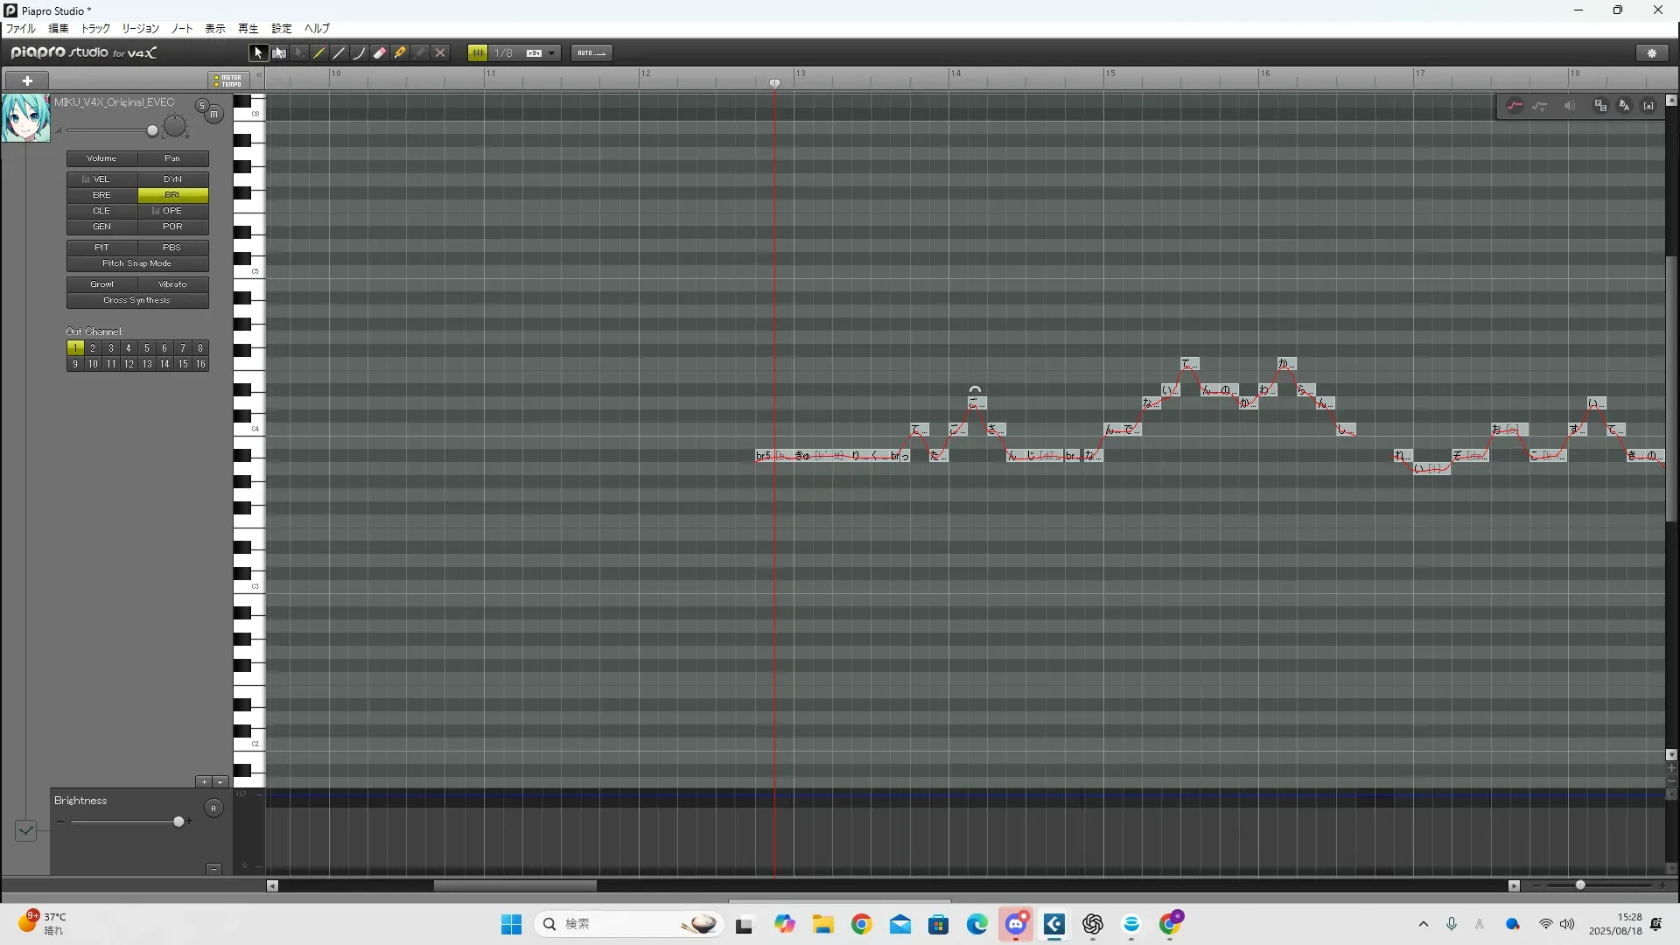Click the phoneme [a] display icon
Viewport: 1680px width, 945px height.
point(1648,106)
